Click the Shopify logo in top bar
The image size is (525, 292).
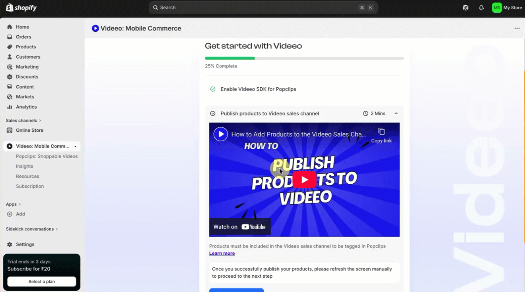[x=21, y=8]
